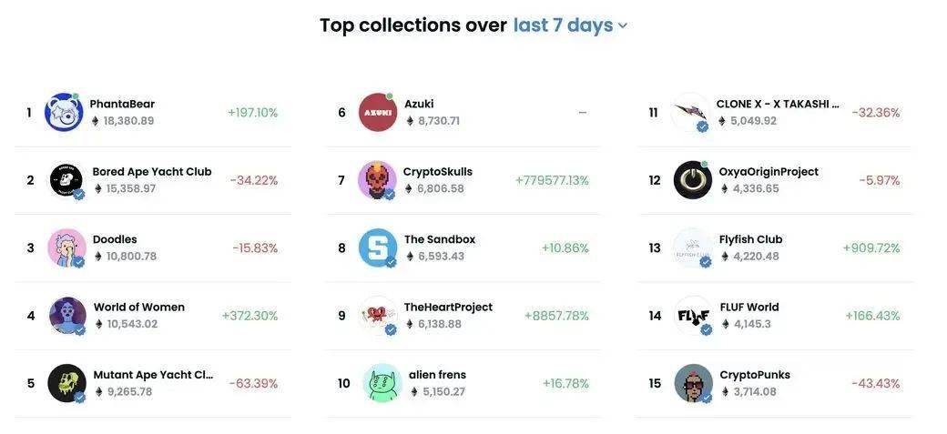The height and width of the screenshot is (434, 947).
Task: Click the FLUF World logo
Action: [x=693, y=315]
